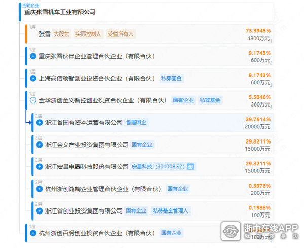This screenshot has width=304, height=248.
Task: Open the 重庆张雪机车工业有限公司 company title
Action: 60,12
